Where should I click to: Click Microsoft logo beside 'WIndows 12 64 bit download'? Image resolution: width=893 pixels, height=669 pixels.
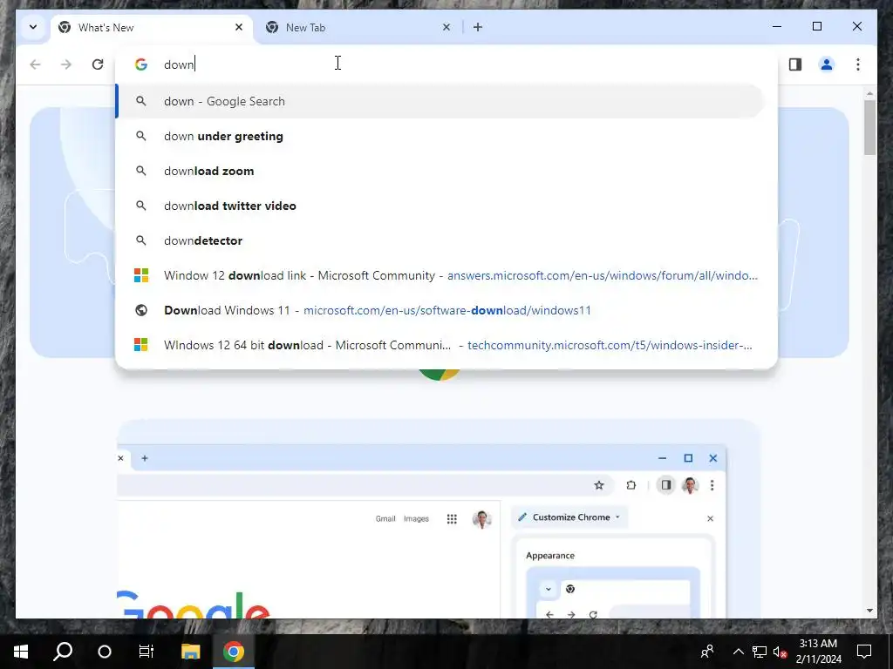[x=141, y=345]
